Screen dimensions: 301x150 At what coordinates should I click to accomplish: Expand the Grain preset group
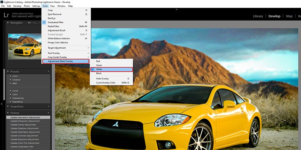pyautogui.click(x=11, y=94)
